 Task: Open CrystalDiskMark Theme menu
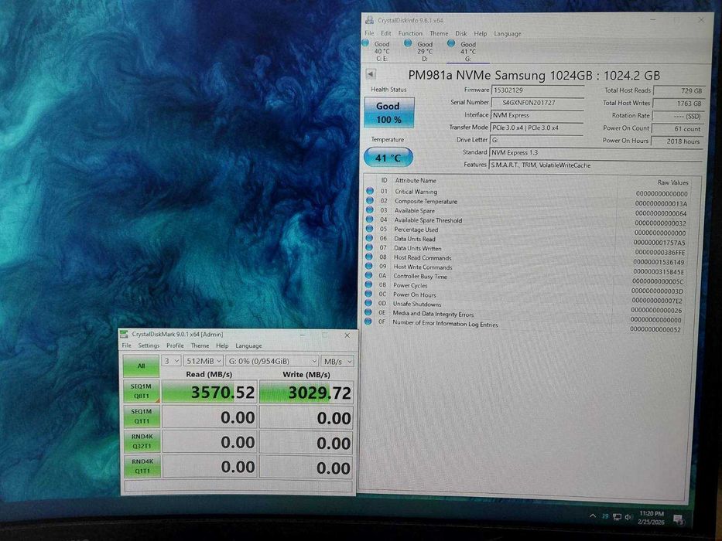click(x=200, y=345)
